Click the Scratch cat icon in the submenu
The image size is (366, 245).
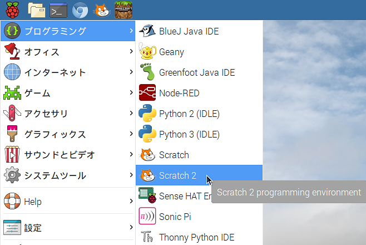pyautogui.click(x=147, y=155)
